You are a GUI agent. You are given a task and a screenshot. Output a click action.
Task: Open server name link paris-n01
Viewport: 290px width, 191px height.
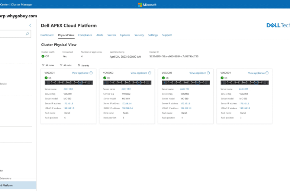pos(244,89)
